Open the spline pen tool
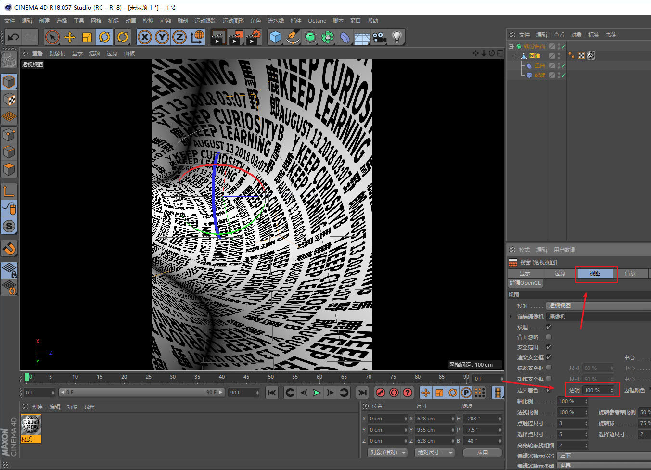 pos(293,37)
